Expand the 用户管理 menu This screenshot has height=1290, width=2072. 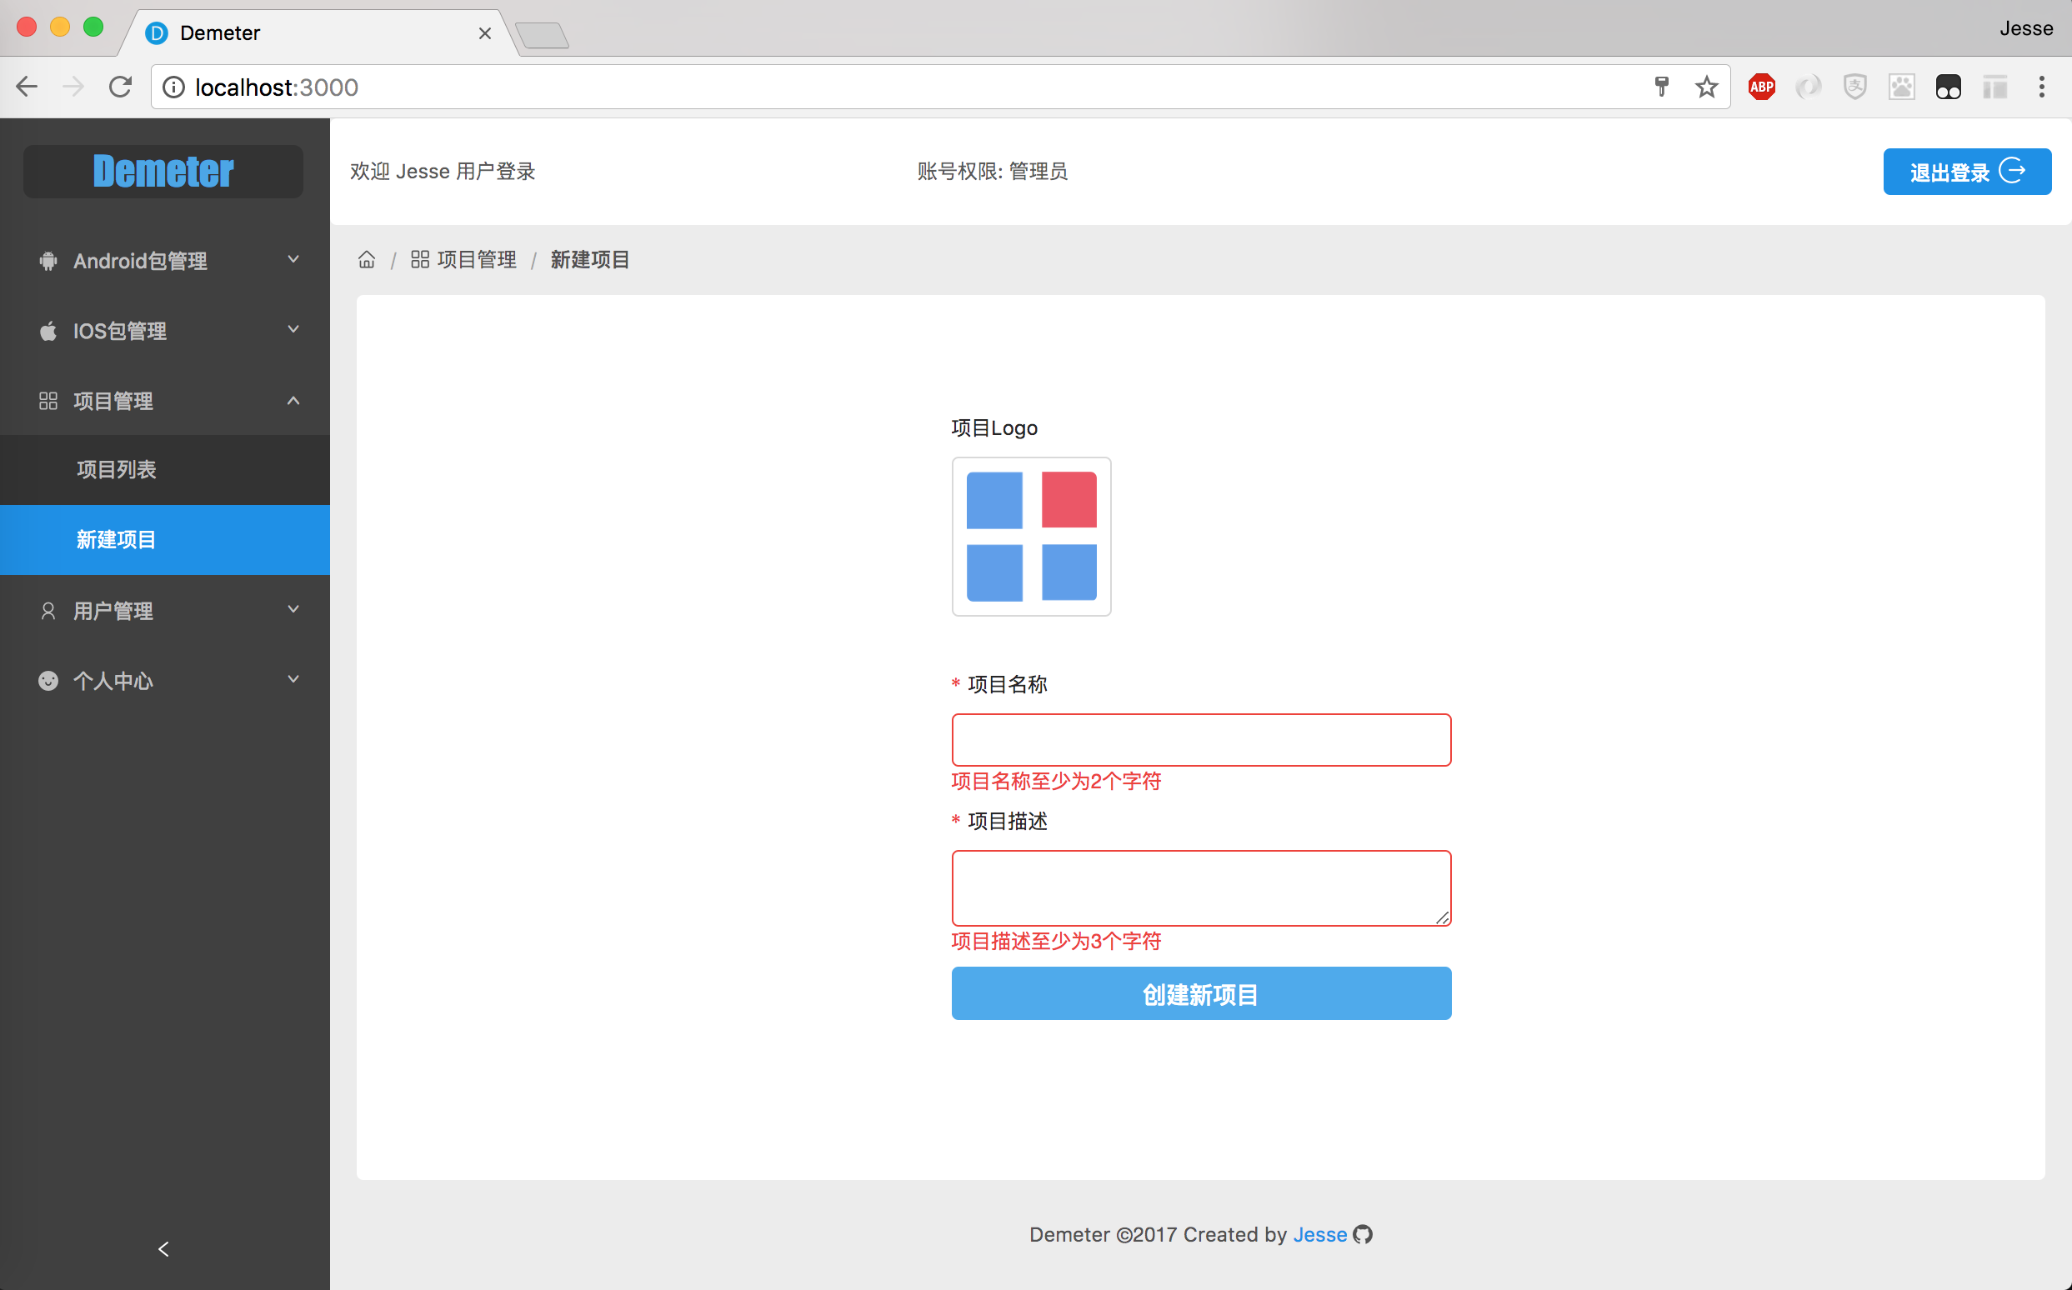[165, 610]
